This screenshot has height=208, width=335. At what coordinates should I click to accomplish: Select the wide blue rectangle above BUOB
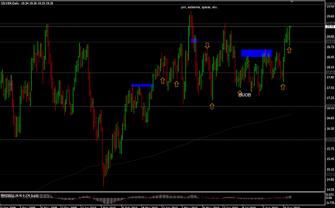click(x=256, y=53)
